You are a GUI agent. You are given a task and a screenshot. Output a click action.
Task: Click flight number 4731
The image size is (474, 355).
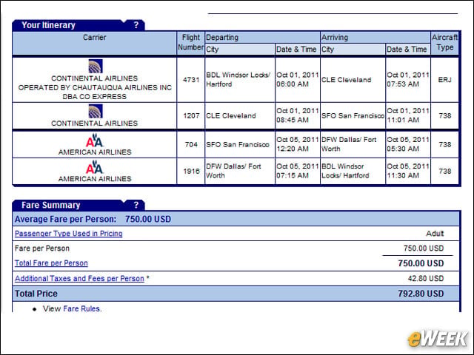pyautogui.click(x=191, y=80)
